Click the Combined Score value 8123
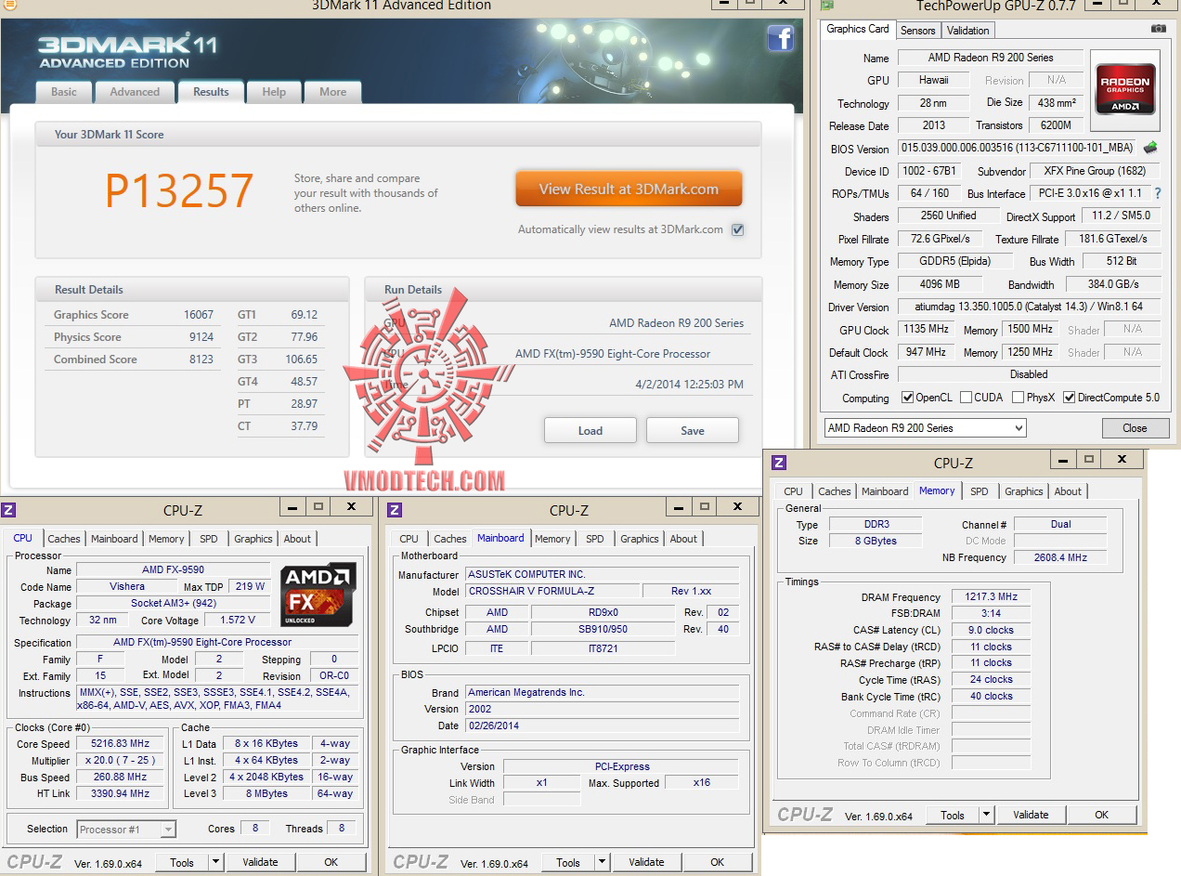Screen dimensions: 1181x876 [201, 360]
